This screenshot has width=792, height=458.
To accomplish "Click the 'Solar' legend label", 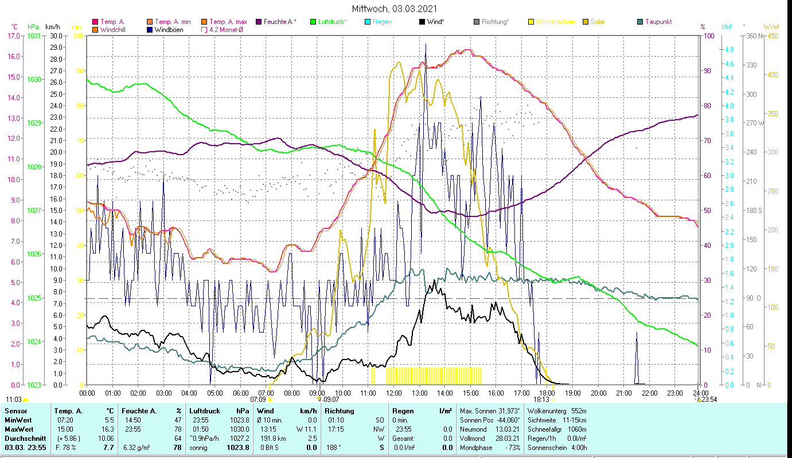I will [x=598, y=22].
